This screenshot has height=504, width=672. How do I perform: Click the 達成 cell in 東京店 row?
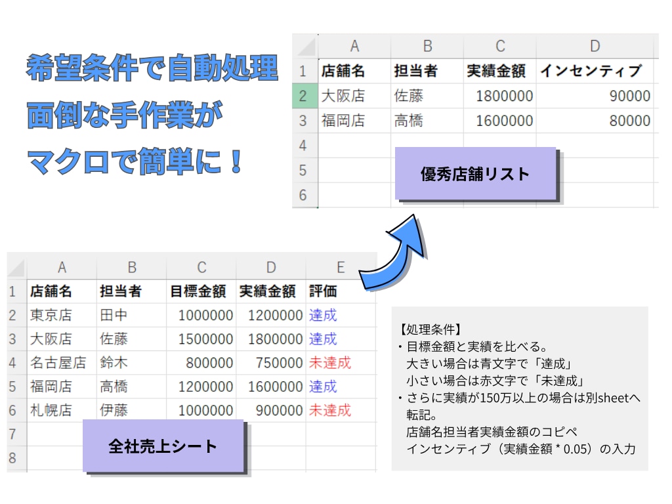341,316
